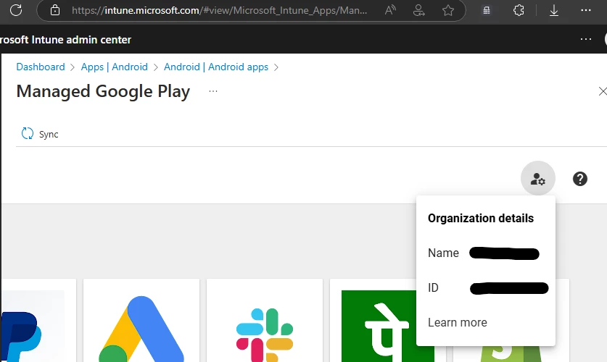Navigate to Android | Android apps breadcrumb
607x362 pixels.
click(x=216, y=67)
